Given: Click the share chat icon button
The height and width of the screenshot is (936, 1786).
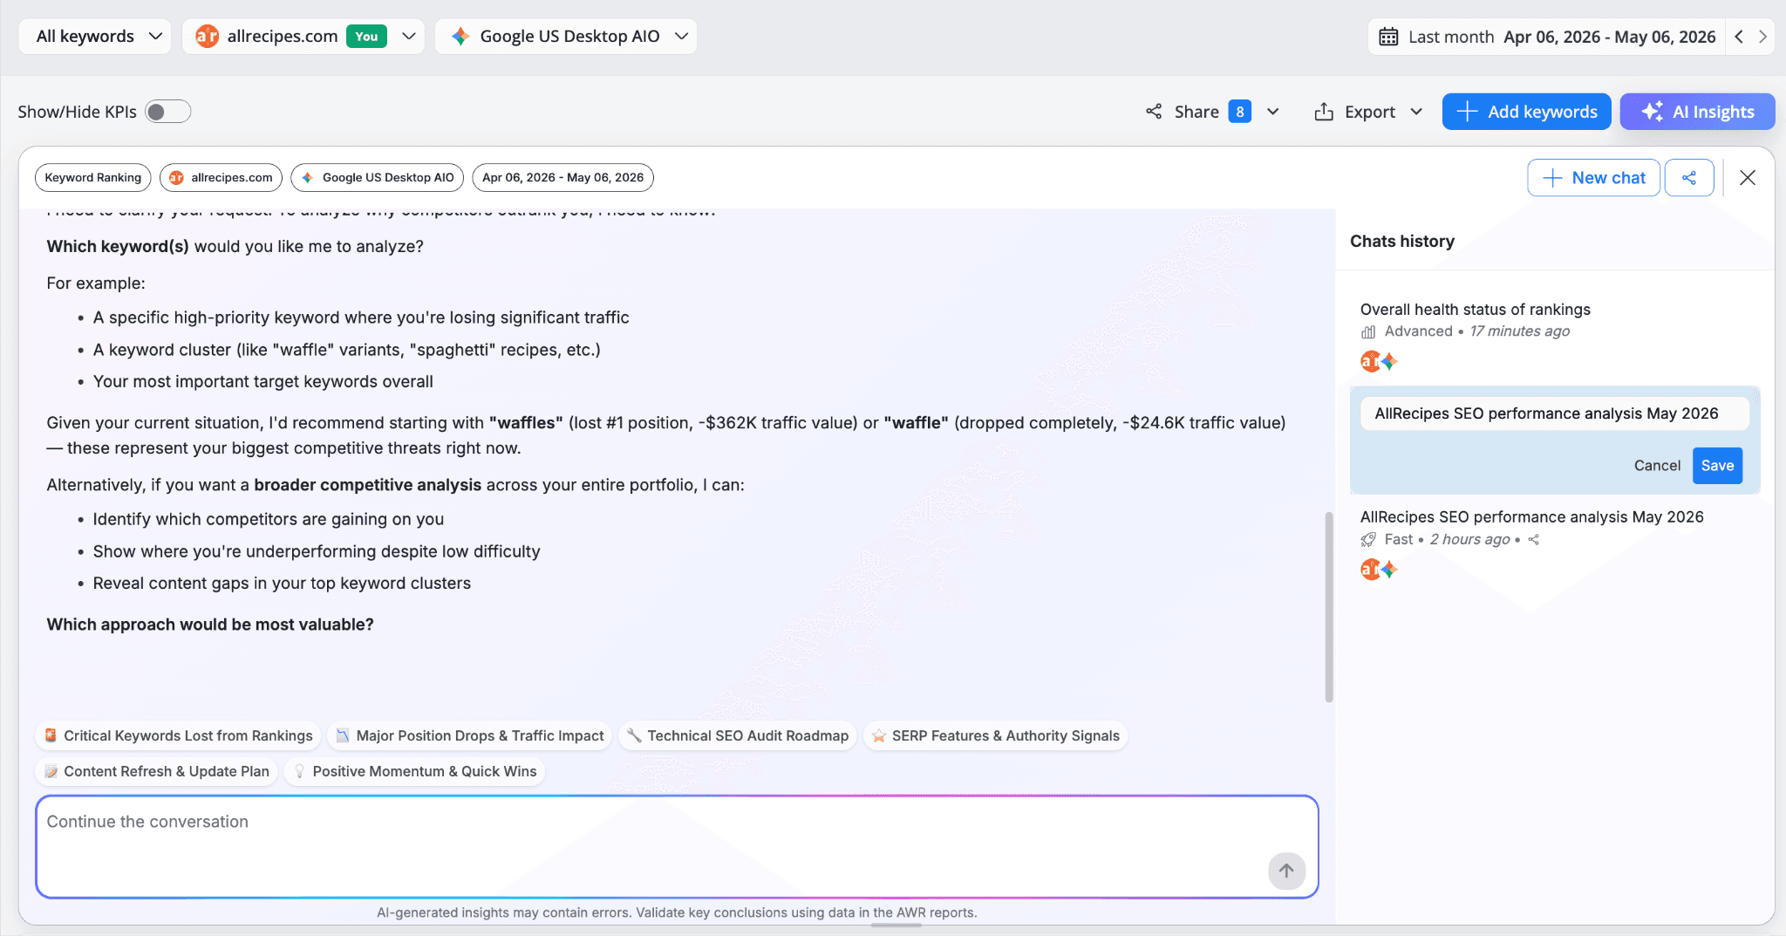Looking at the screenshot, I should pos(1689,178).
